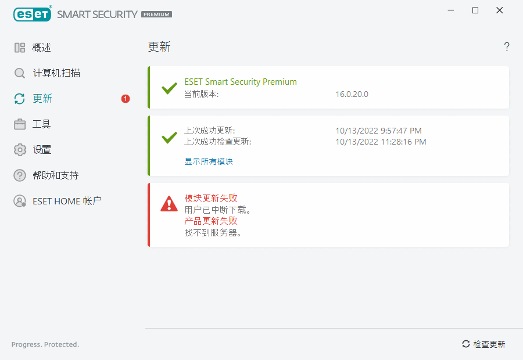Viewport: 523px width, 360px height.
Task: Click the magnifier icon for Computer Scan
Action: click(20, 73)
